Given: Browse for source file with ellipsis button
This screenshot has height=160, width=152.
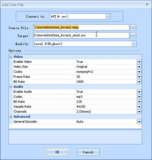Looking at the screenshot, I should (133, 28).
